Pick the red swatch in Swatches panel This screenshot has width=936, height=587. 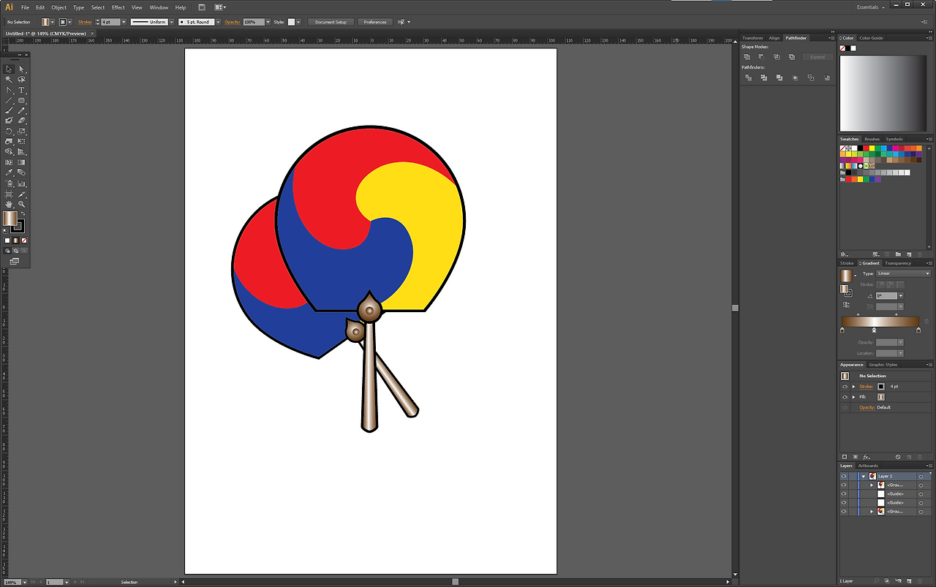click(x=867, y=148)
